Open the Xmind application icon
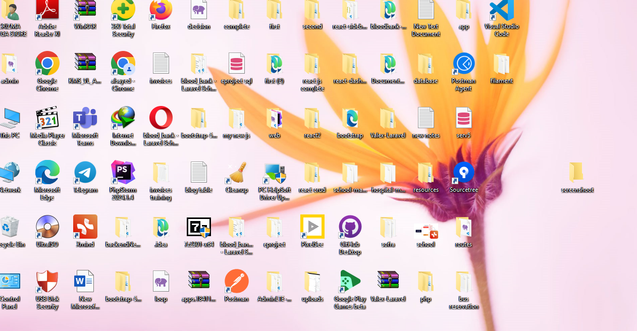The width and height of the screenshot is (637, 331). point(85,227)
